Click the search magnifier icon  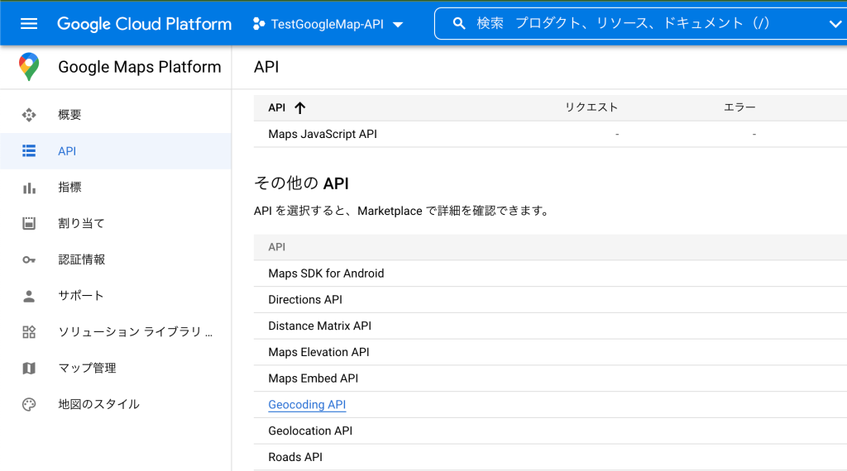tap(458, 24)
